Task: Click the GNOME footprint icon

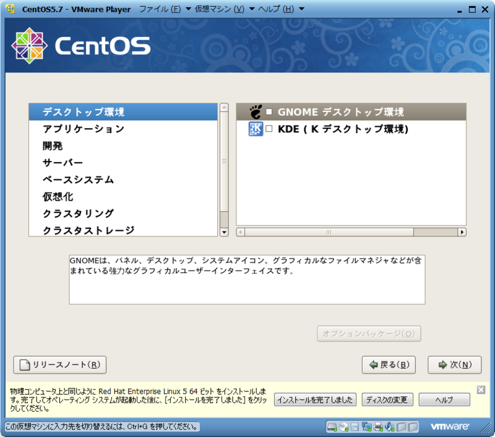Action: [x=256, y=112]
